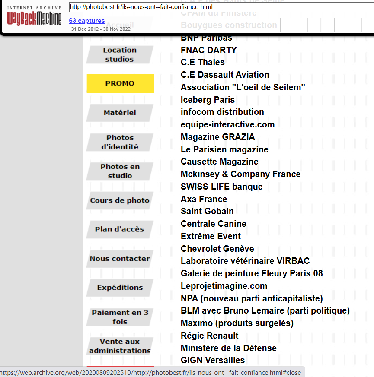Viewport: 374px width, 377px height.
Task: Open Plan d'accès menu item
Action: click(120, 229)
